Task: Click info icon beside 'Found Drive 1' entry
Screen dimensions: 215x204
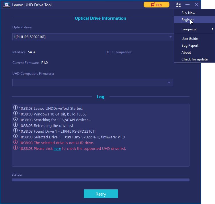Action: (15, 131)
